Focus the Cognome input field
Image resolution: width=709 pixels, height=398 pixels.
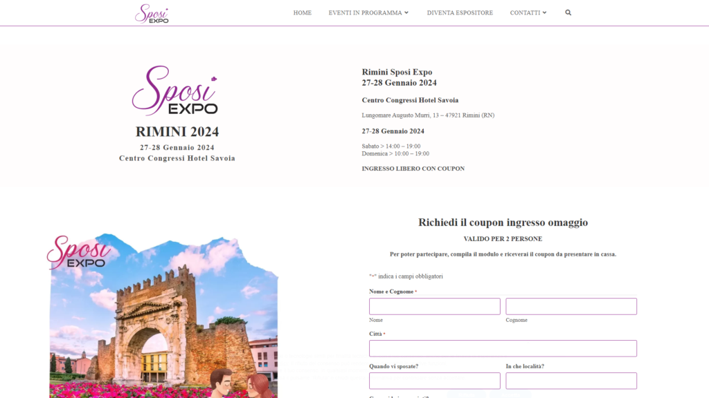(x=571, y=306)
